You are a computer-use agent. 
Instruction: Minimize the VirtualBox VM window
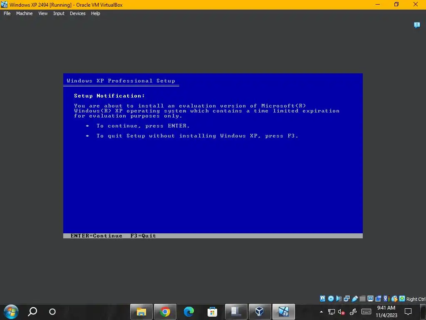click(x=378, y=4)
